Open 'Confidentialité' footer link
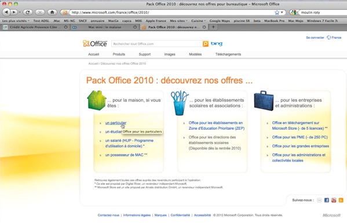 click(x=180, y=215)
